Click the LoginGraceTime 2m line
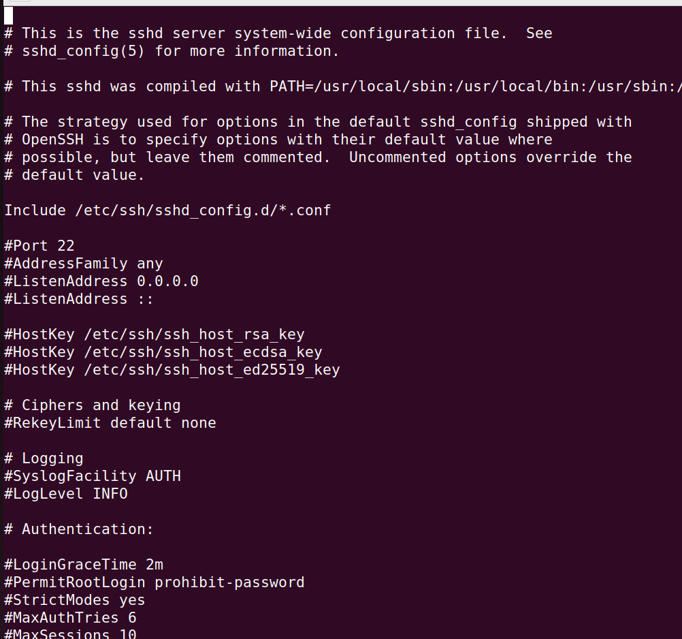Screen dimensions: 682x639 pyautogui.click(x=84, y=565)
